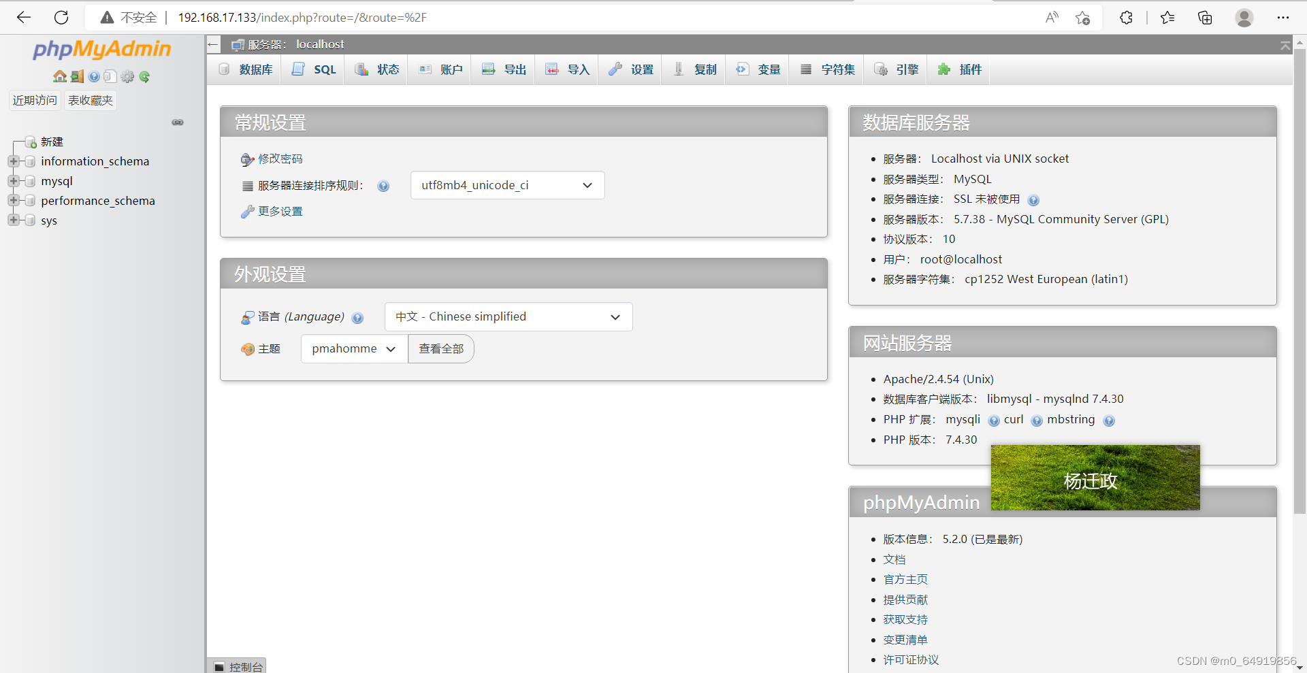Open the 变量 tab
Viewport: 1307px width, 673px height.
point(757,69)
